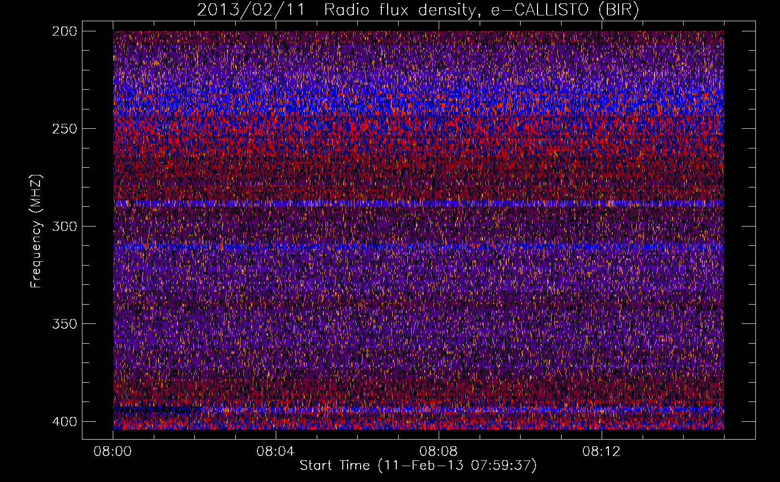Click the 08:00 time tick label
780x482 pixels.
(x=113, y=452)
